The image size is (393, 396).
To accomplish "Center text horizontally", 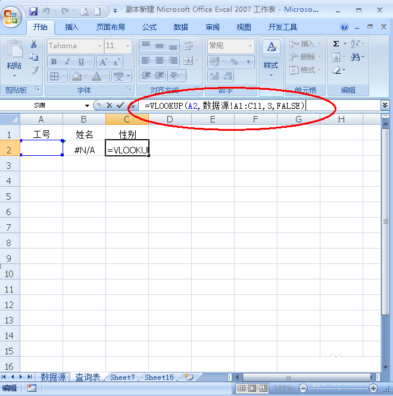I will tap(160, 61).
